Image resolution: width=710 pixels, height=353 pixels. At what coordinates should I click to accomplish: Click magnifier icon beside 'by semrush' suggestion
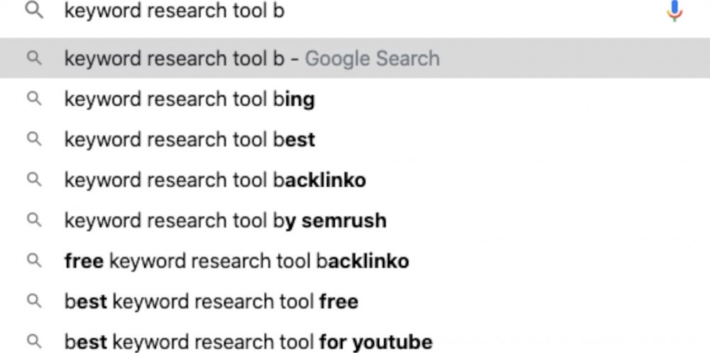coord(34,220)
